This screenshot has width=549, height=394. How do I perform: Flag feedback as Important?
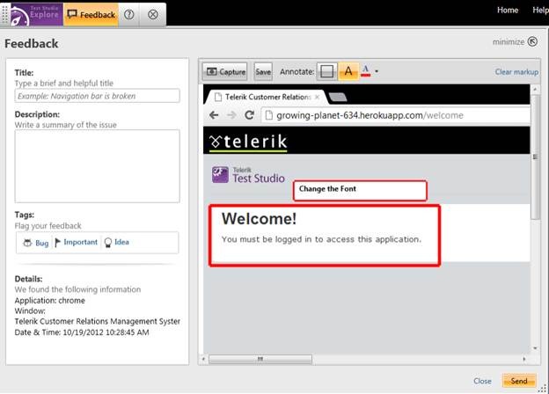tap(76, 243)
